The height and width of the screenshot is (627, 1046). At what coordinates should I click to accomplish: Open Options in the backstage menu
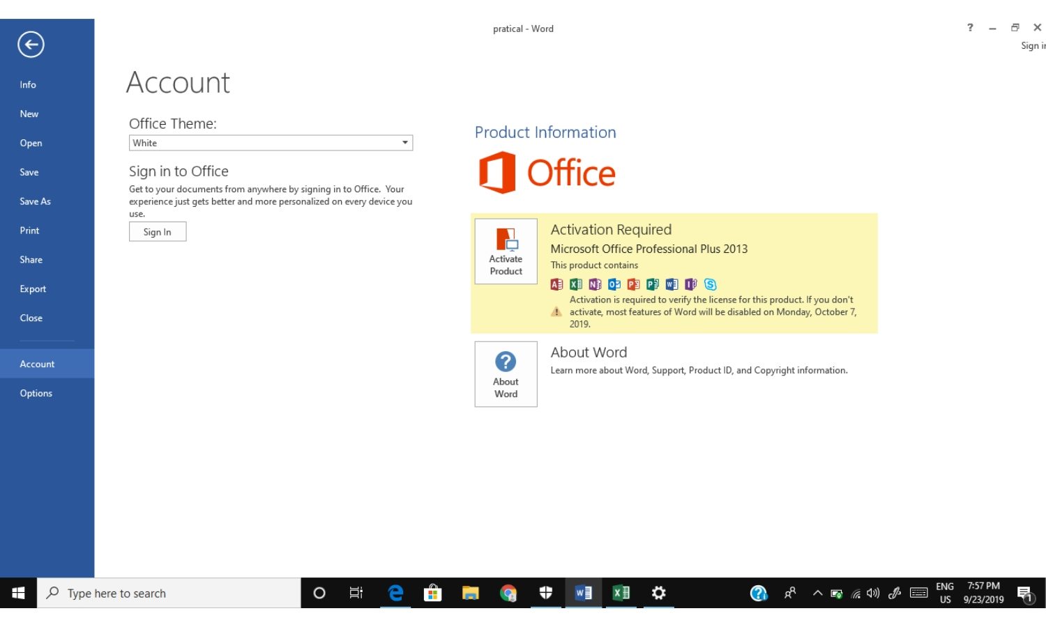[x=36, y=393]
